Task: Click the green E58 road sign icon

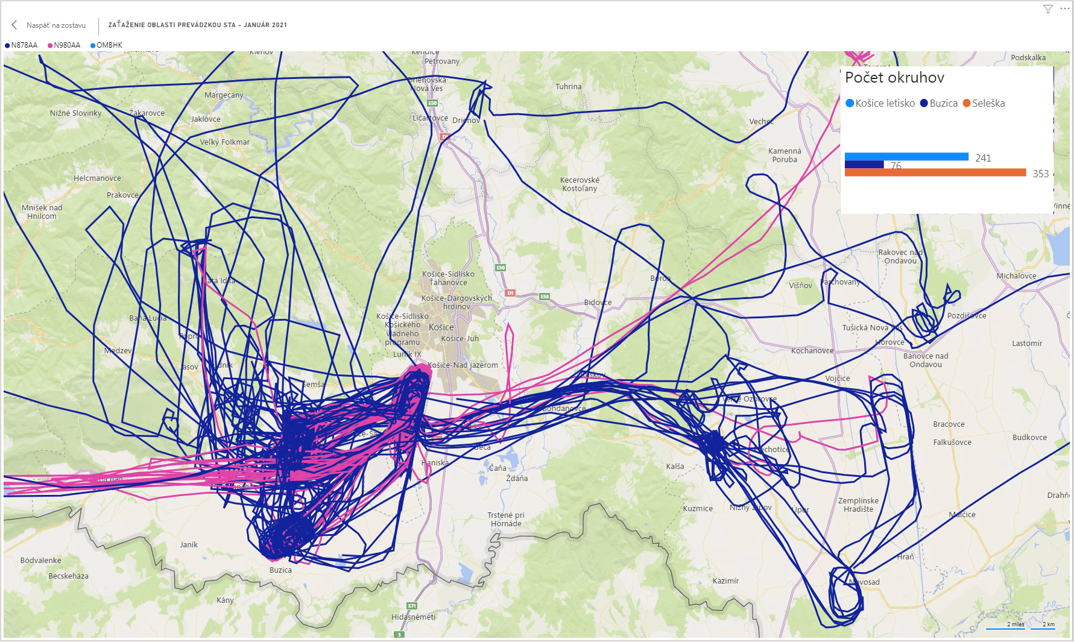Action: coord(545,297)
